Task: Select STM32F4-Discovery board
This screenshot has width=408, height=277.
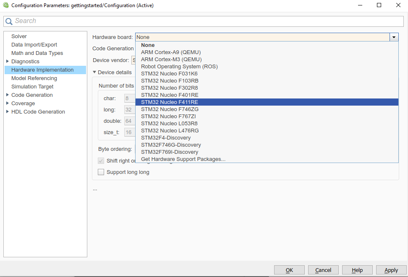Action: 267,138
